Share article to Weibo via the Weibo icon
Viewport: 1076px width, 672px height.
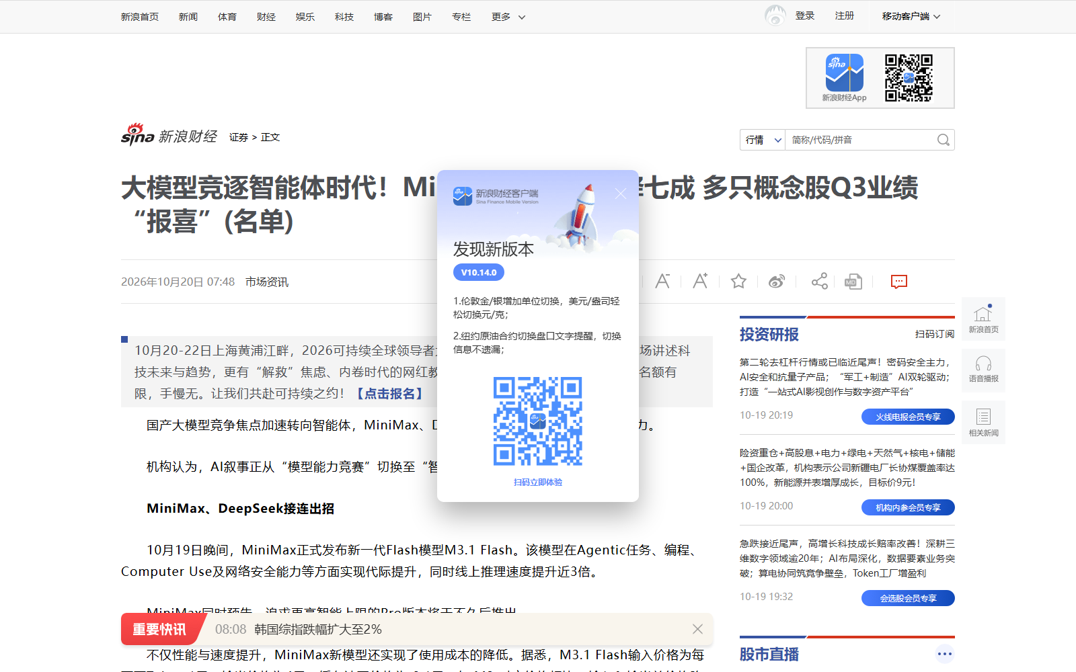[777, 281]
